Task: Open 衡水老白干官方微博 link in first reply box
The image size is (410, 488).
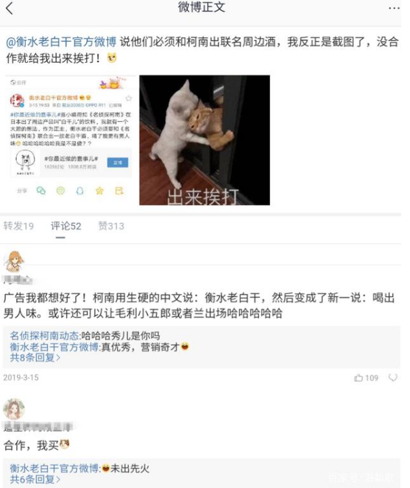Action: click(54, 347)
